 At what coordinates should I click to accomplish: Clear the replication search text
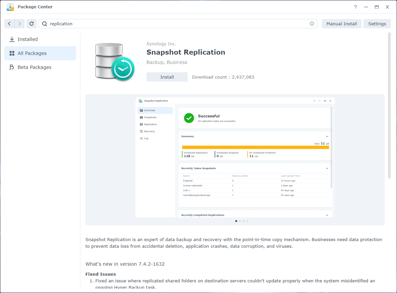[312, 24]
